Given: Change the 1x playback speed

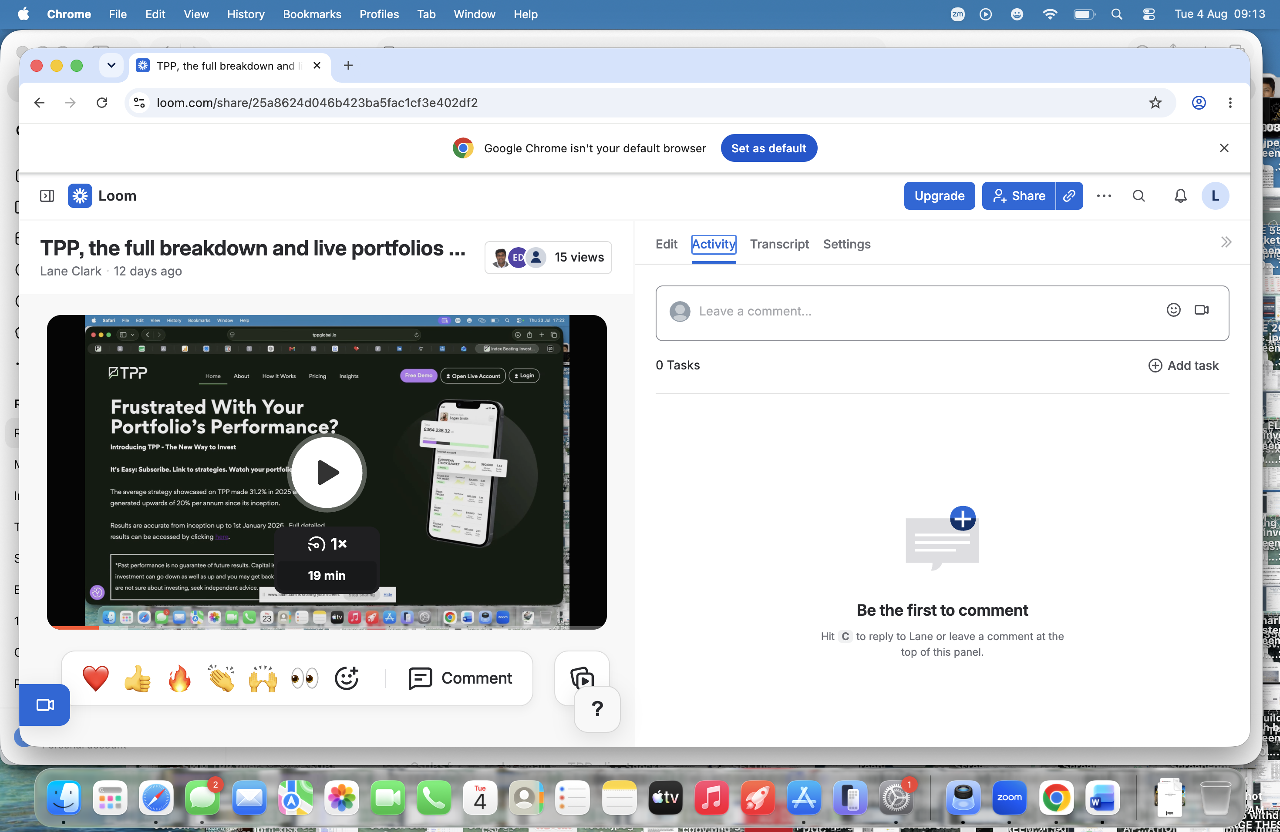Looking at the screenshot, I should [327, 544].
